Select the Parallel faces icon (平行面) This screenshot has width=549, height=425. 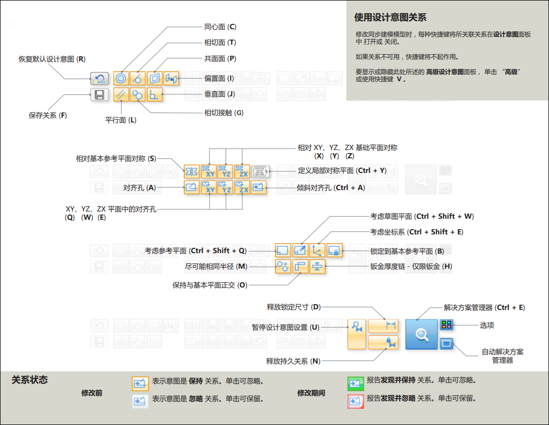coord(121,94)
